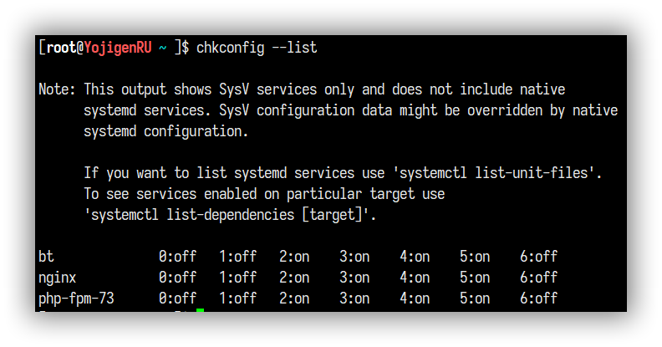Click the nginx row 1:off entry

coord(237,277)
